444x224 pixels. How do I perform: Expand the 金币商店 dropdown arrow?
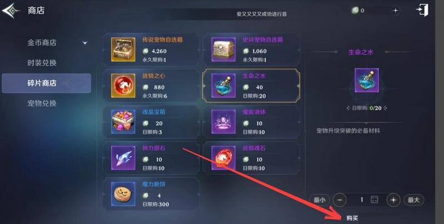[84, 43]
